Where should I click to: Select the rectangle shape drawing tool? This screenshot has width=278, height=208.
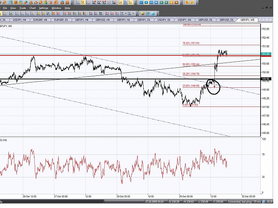(x=107, y=13)
